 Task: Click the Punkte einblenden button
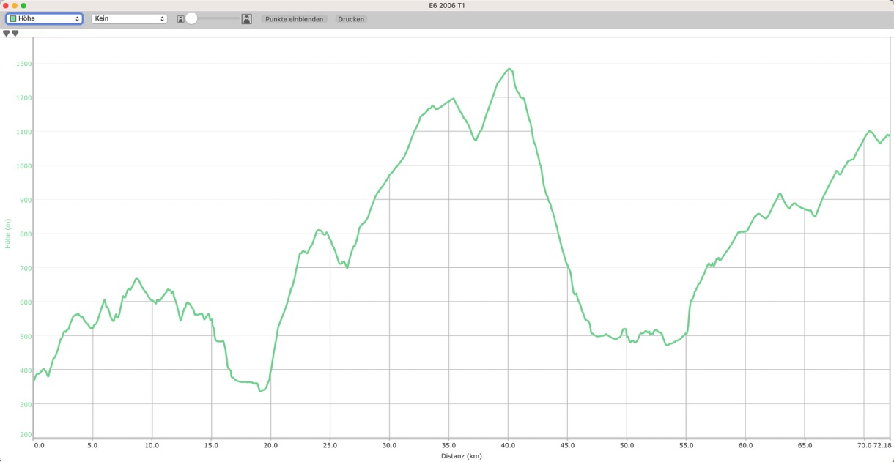pos(294,19)
